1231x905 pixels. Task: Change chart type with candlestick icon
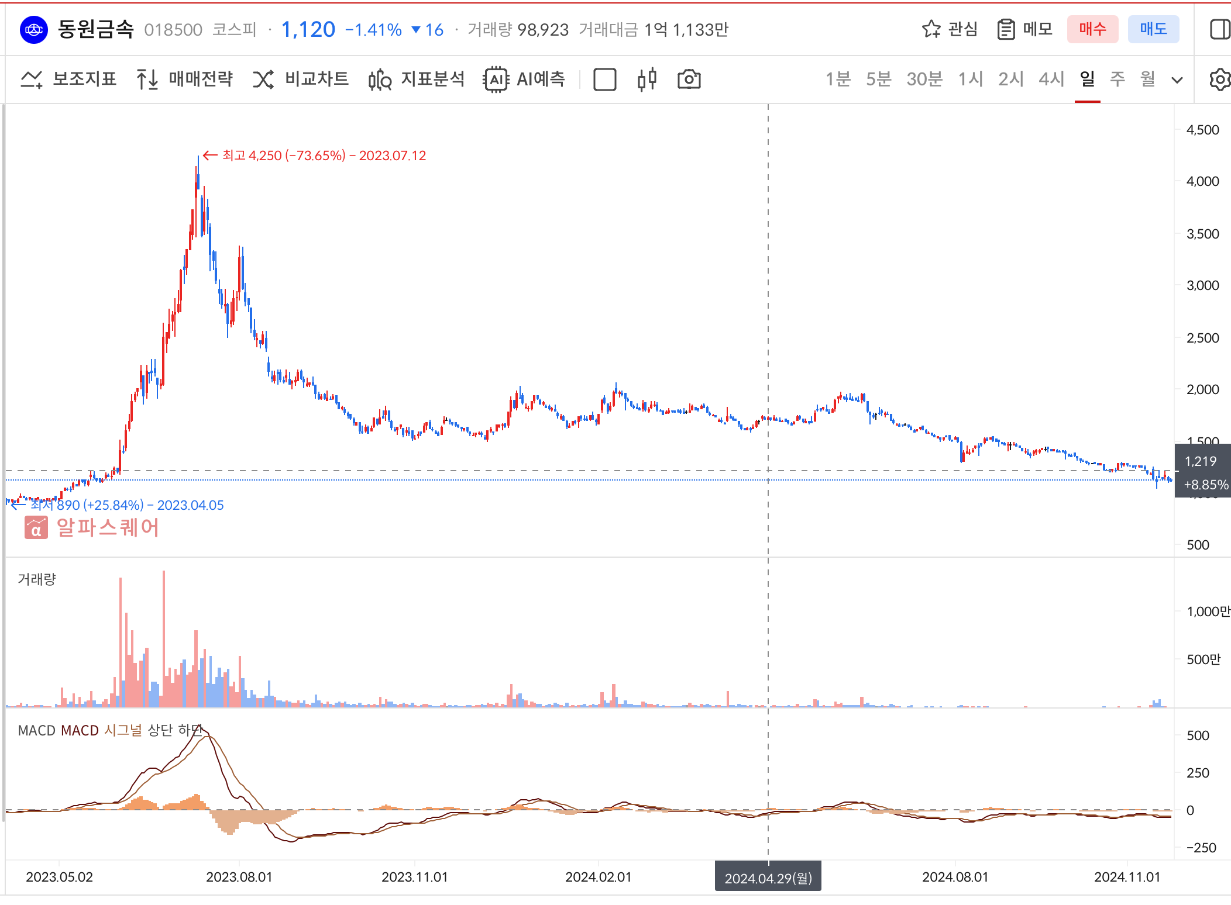tap(647, 80)
